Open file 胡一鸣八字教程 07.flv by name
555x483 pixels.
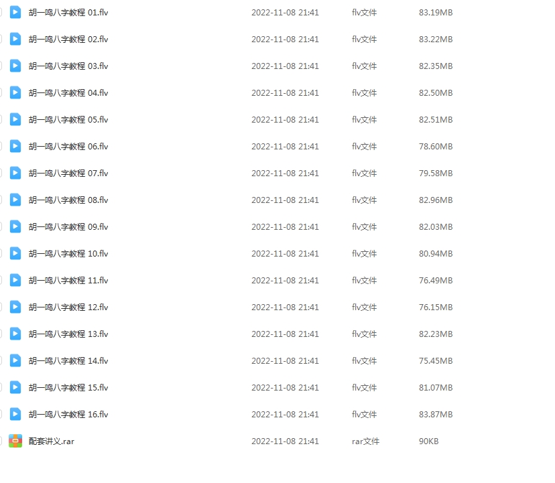[x=68, y=173]
